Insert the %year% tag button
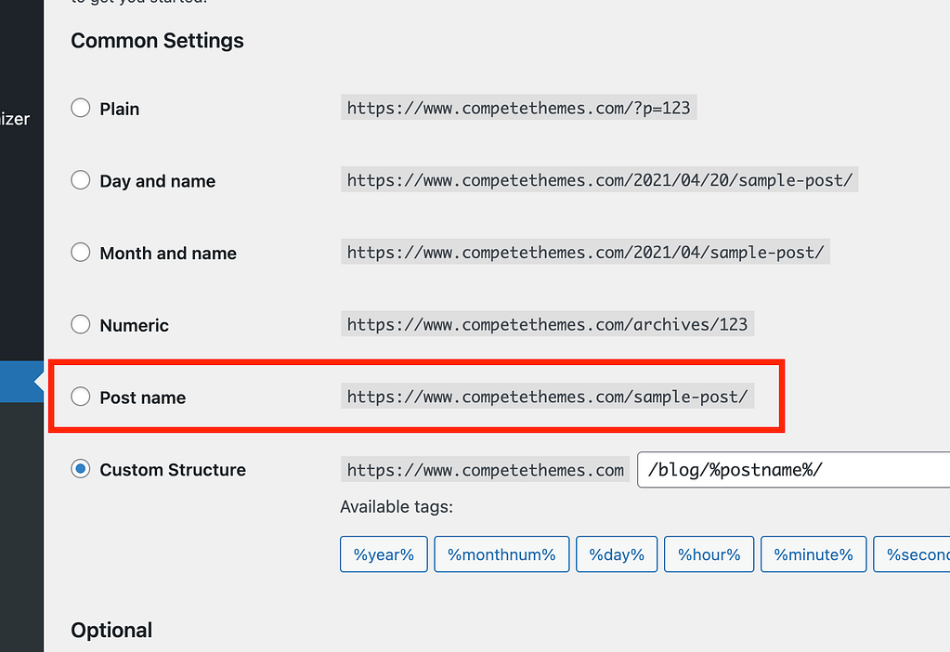This screenshot has width=950, height=652. coord(384,554)
